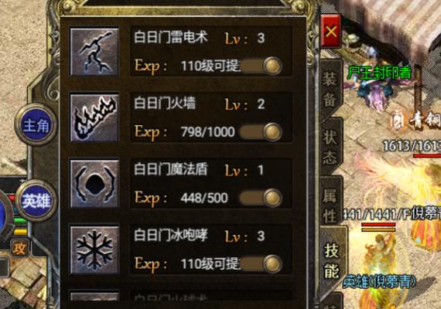Switch to the 装备 equipment tab
Viewport: 441px width, 309px height.
click(330, 89)
